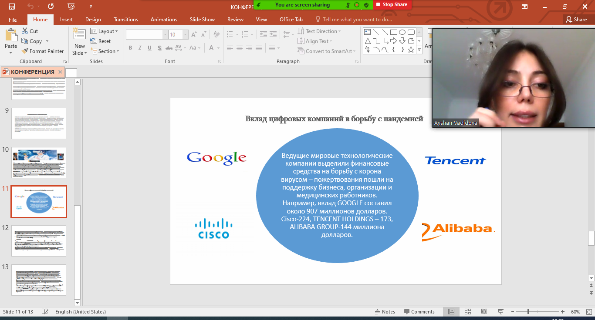Open the Columns dropdown icon

pyautogui.click(x=274, y=48)
